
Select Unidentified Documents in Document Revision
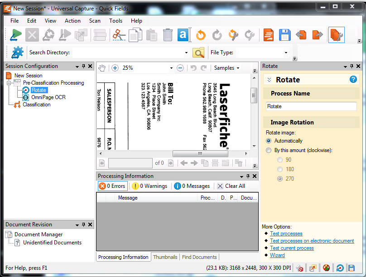tap(52, 243)
